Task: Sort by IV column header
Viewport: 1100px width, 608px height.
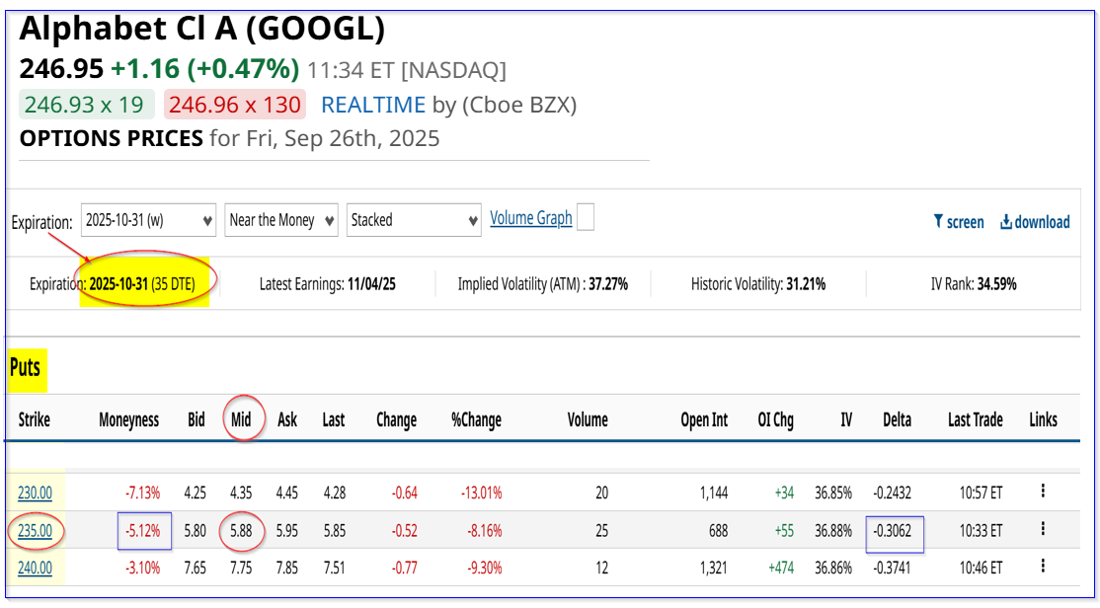Action: click(x=847, y=419)
